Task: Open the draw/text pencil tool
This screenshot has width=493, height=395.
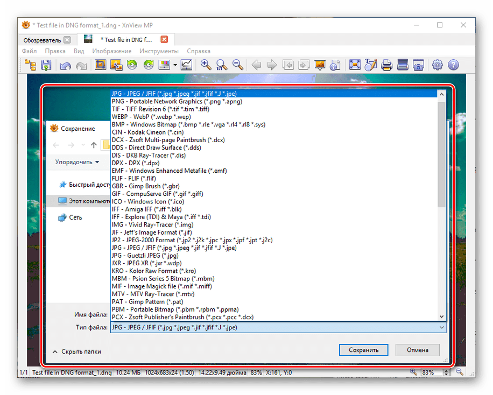Action: click(371, 65)
